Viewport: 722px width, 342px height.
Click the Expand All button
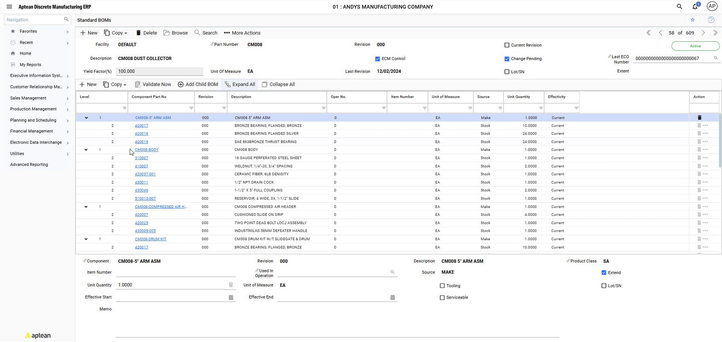(x=240, y=84)
